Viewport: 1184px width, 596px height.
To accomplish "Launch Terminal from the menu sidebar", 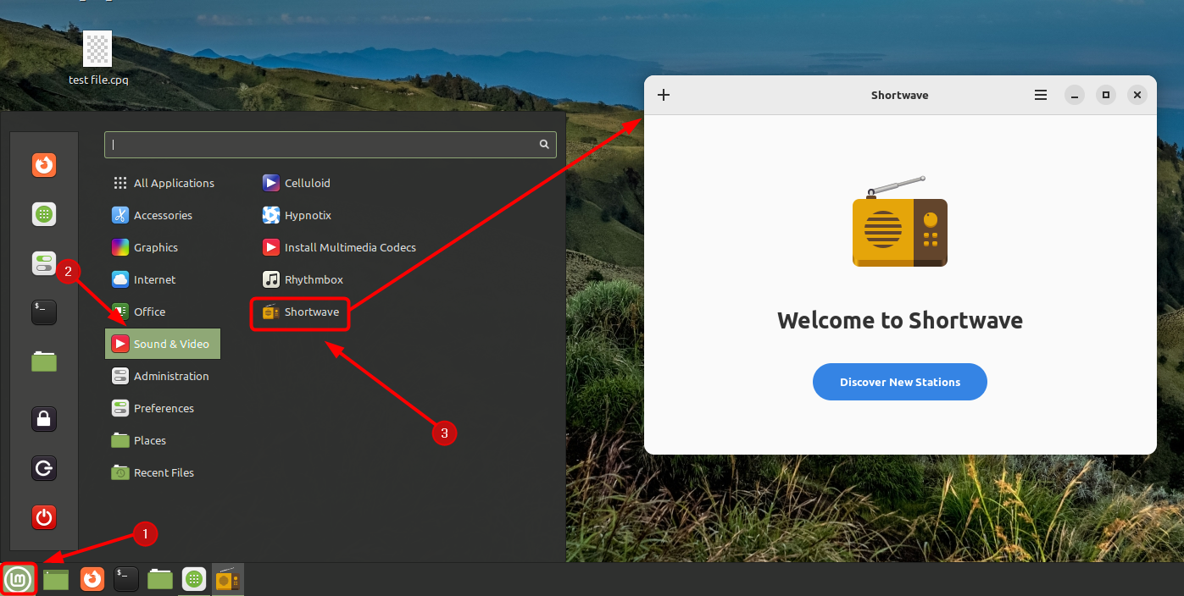I will [44, 312].
